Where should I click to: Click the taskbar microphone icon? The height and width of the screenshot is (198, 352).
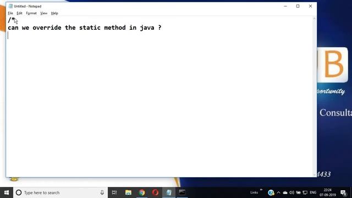[x=102, y=193]
